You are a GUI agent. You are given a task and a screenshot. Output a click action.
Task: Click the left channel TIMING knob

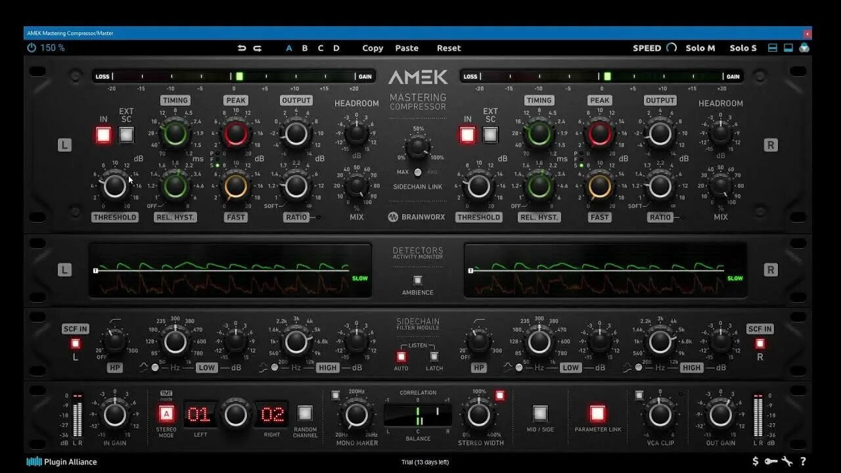175,134
